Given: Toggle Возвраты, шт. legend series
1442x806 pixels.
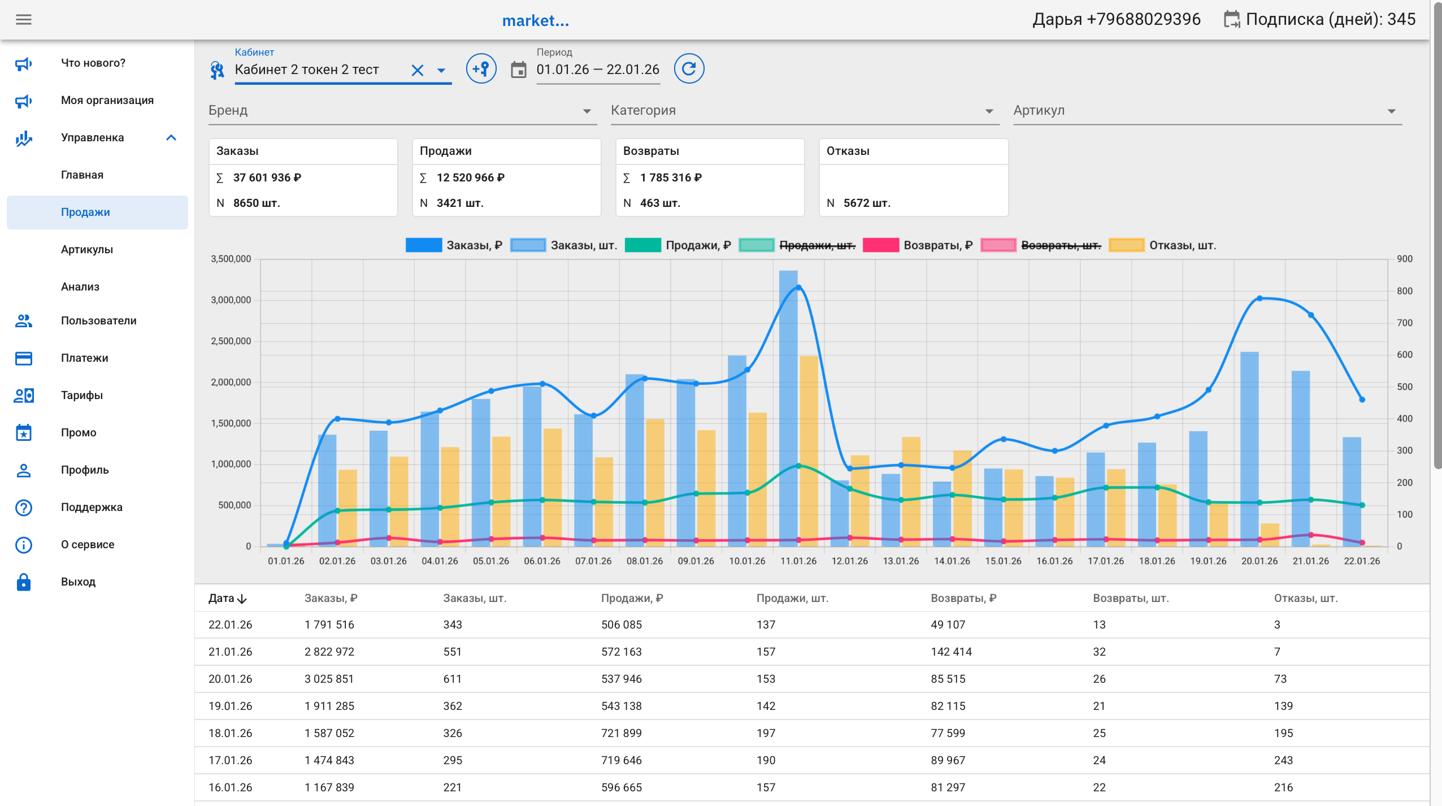Looking at the screenshot, I should (1060, 245).
